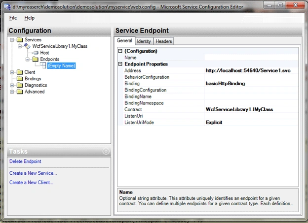
Task: Select the ListenUriMode property label
Action: point(139,122)
